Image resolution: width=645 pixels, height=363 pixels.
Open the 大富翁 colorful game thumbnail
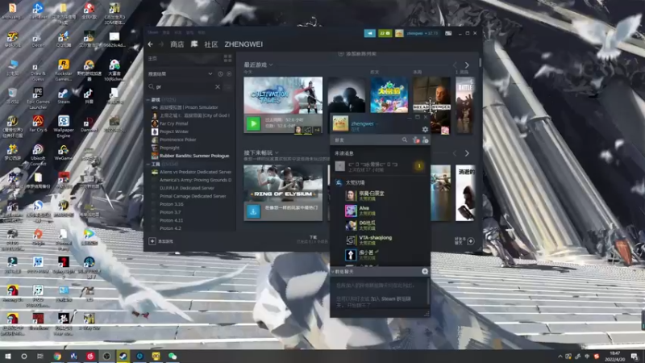tap(389, 95)
